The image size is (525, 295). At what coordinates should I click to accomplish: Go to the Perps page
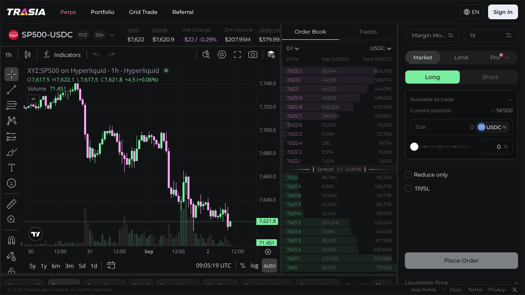[68, 12]
